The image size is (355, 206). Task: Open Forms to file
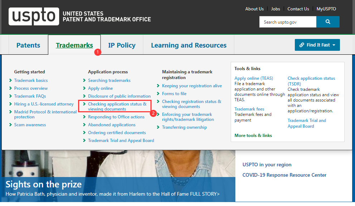pyautogui.click(x=174, y=94)
